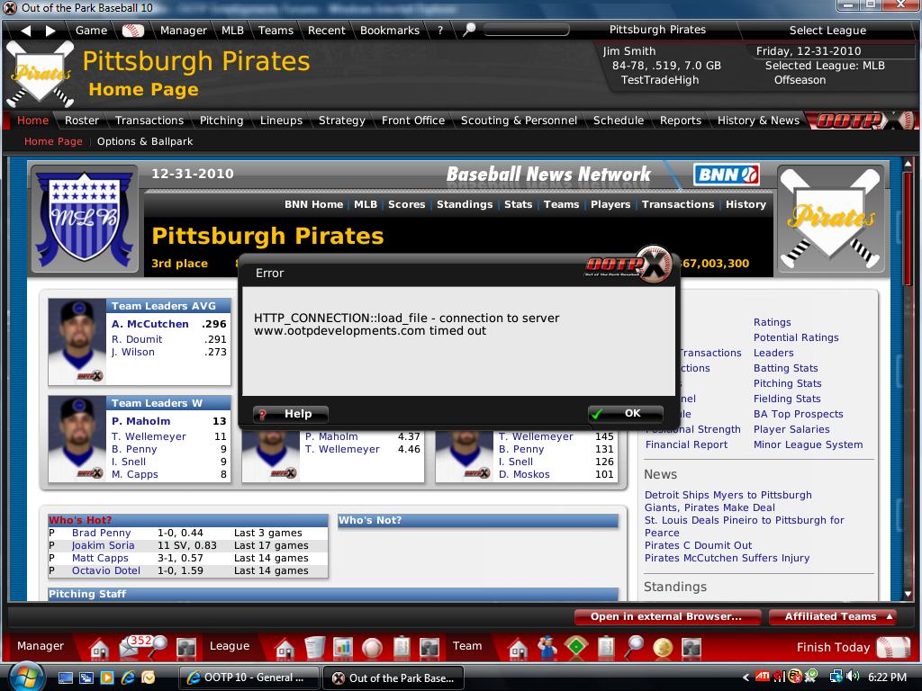Switch to the Lineups tab
This screenshot has height=691, width=922.
tap(281, 121)
